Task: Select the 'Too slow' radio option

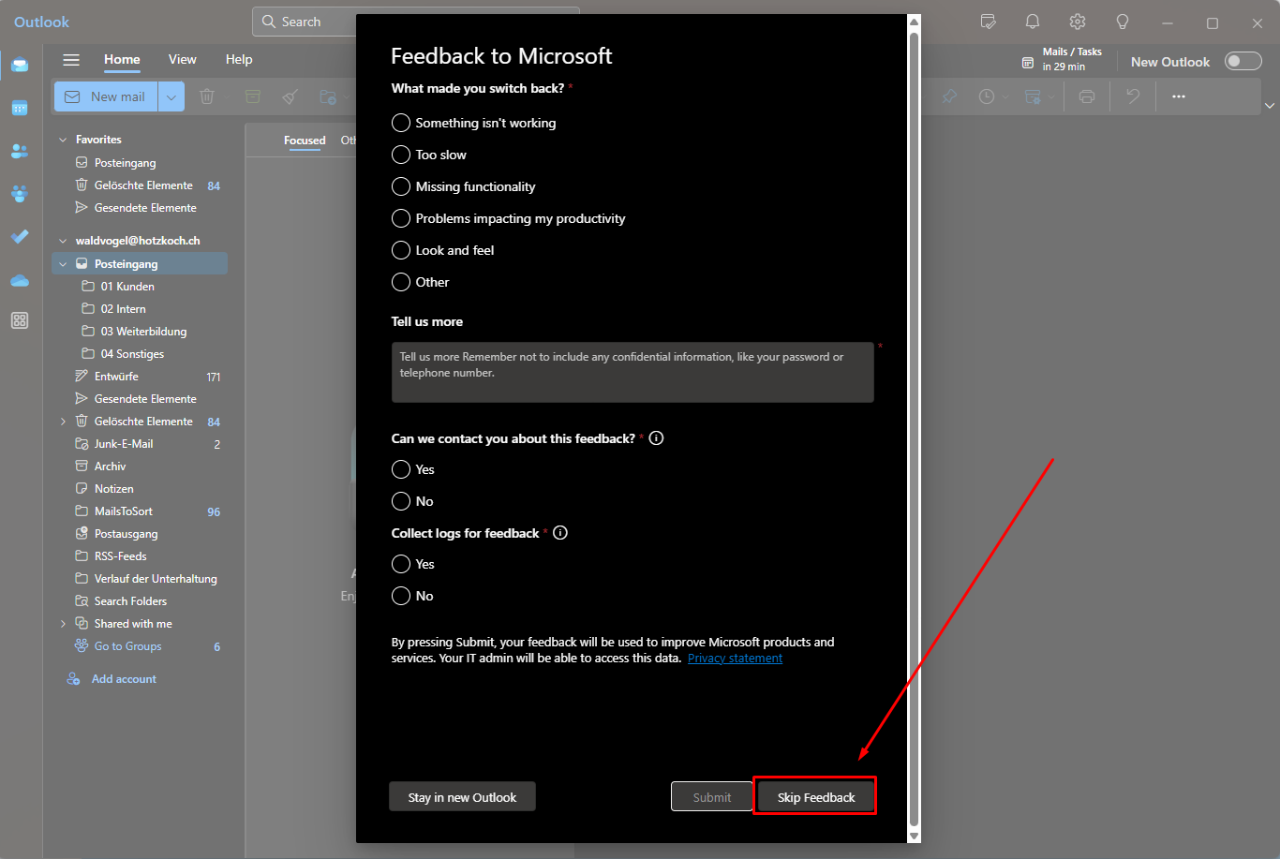Action: click(401, 155)
